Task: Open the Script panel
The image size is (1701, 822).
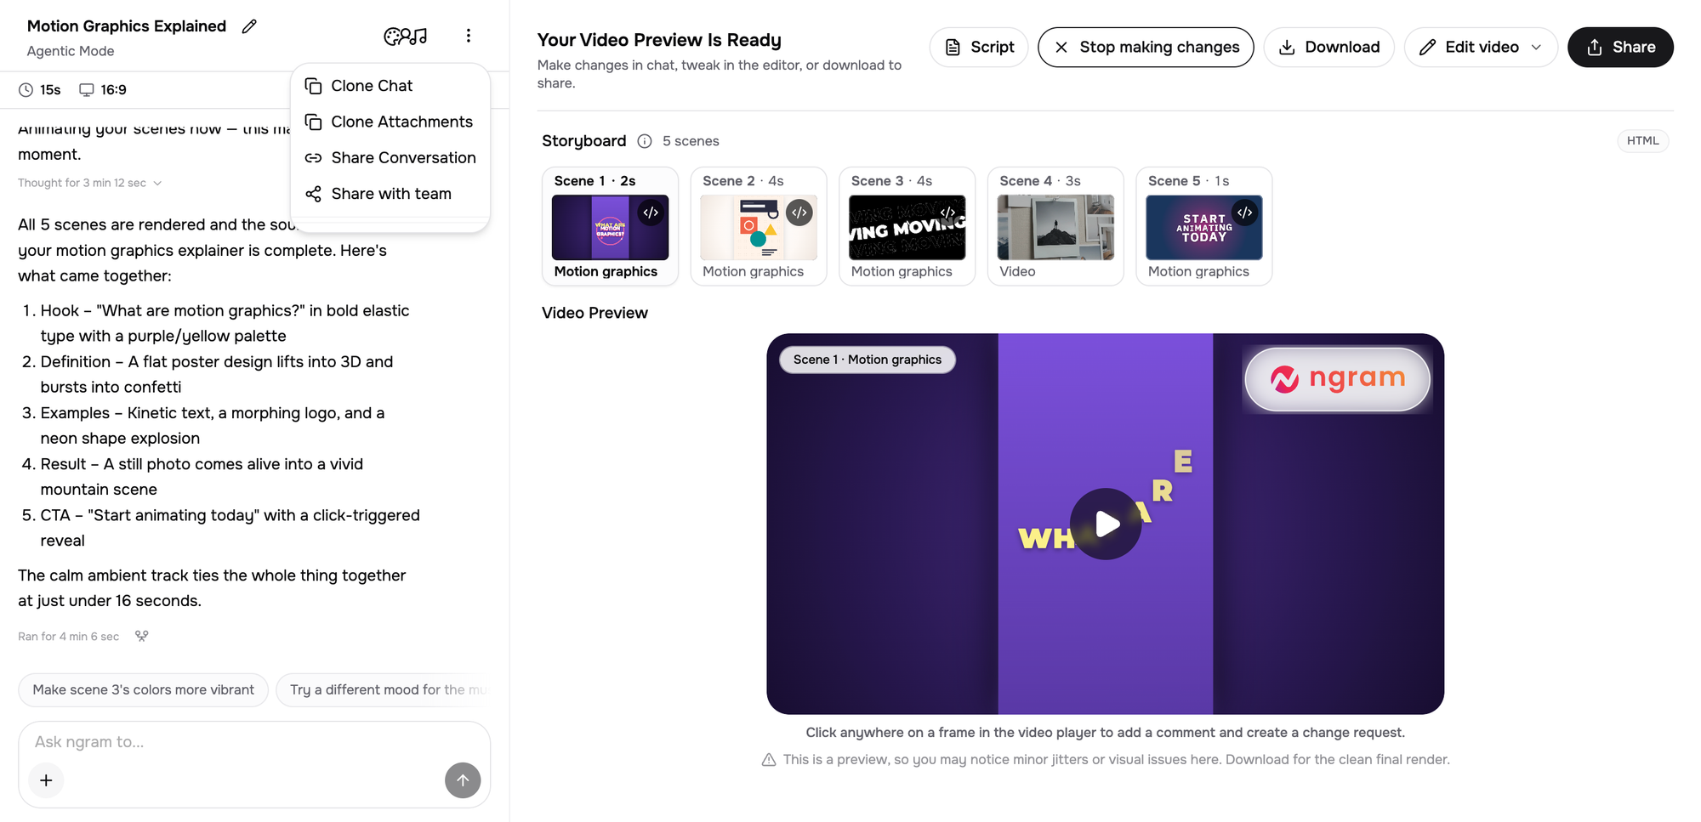Action: [979, 48]
